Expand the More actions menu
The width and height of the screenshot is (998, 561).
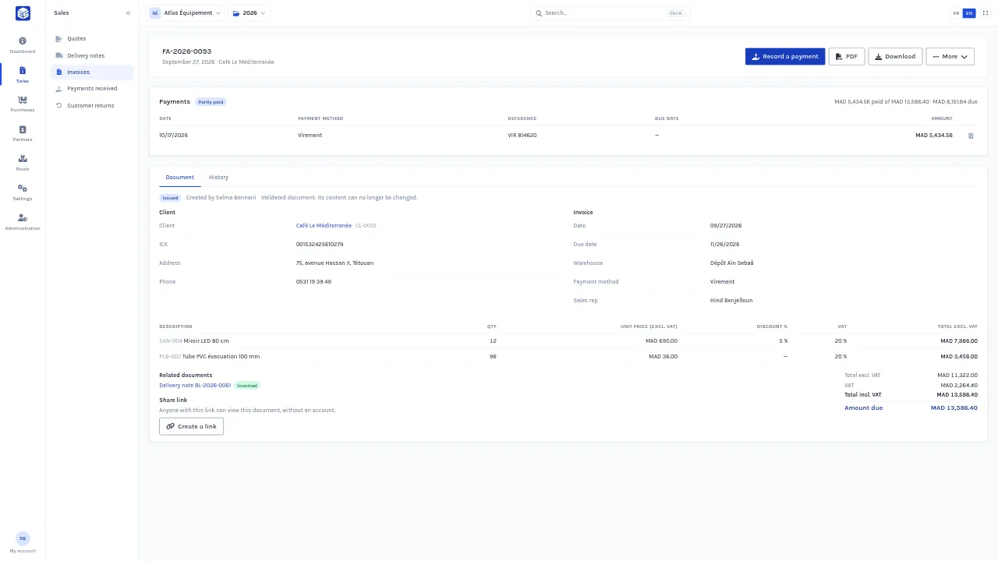pyautogui.click(x=950, y=56)
